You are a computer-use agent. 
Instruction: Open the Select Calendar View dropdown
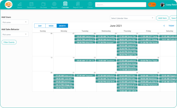(x=133, y=18)
